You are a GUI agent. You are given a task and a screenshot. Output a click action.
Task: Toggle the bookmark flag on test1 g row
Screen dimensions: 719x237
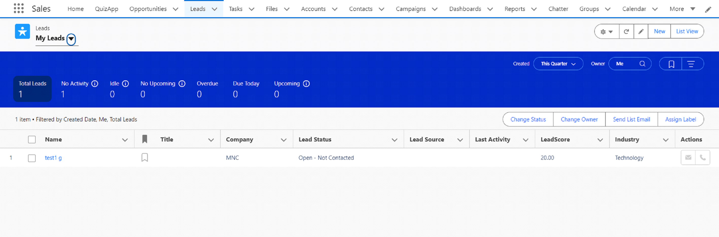tap(145, 158)
